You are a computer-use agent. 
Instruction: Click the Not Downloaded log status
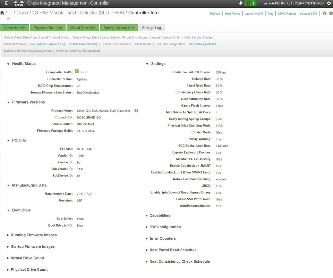(88, 93)
